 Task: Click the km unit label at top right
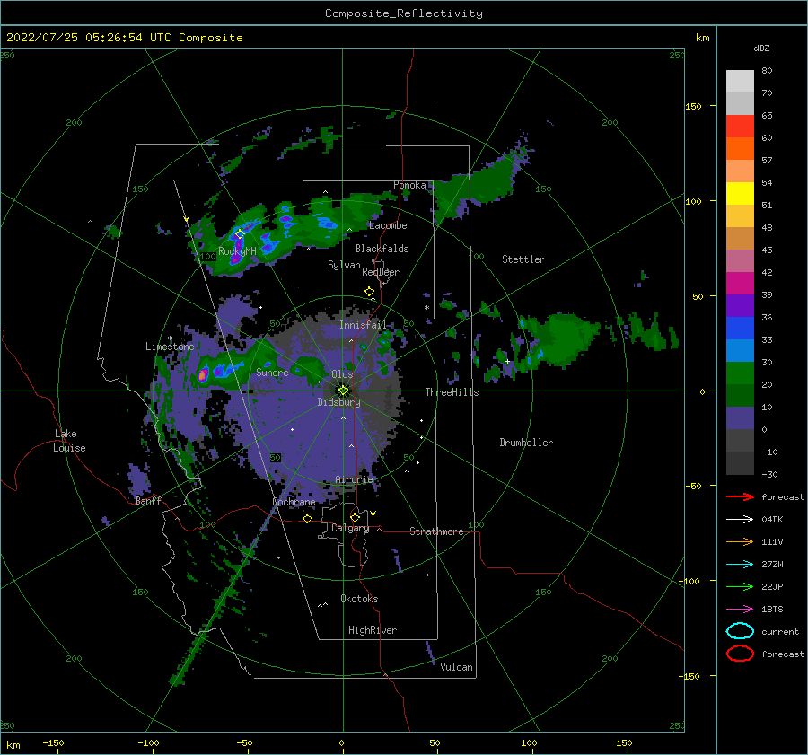pyautogui.click(x=702, y=38)
